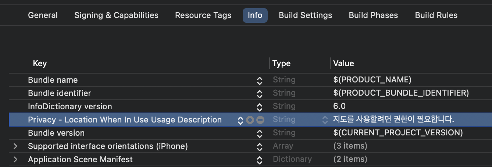Click Bundle version key stepper arrows
Image resolution: width=492 pixels, height=167 pixels.
point(260,134)
